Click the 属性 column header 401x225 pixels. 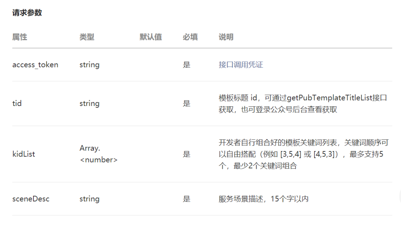pyautogui.click(x=20, y=37)
